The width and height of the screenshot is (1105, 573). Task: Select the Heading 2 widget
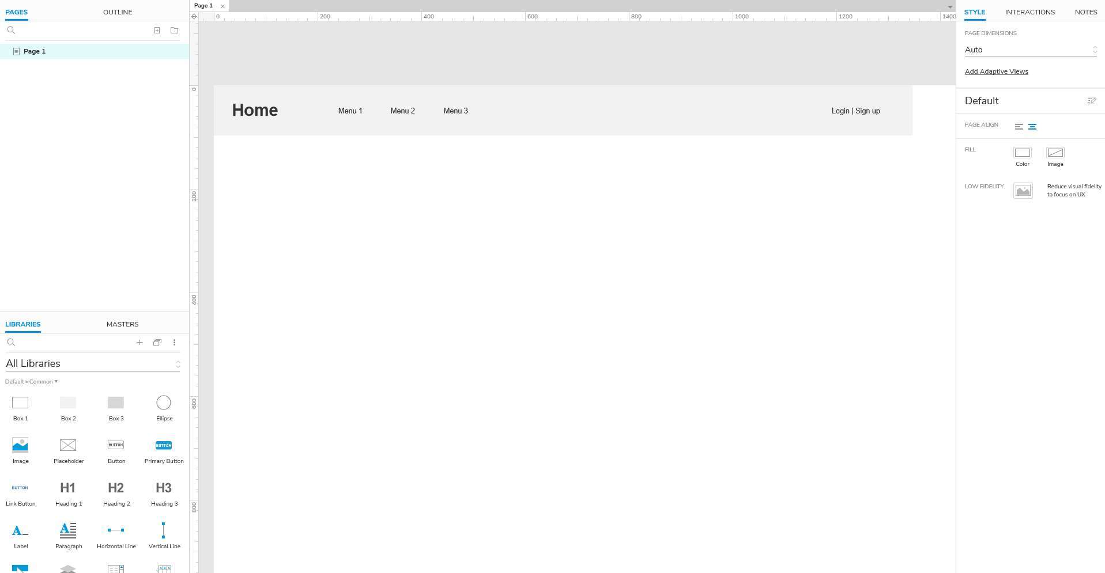coord(116,494)
